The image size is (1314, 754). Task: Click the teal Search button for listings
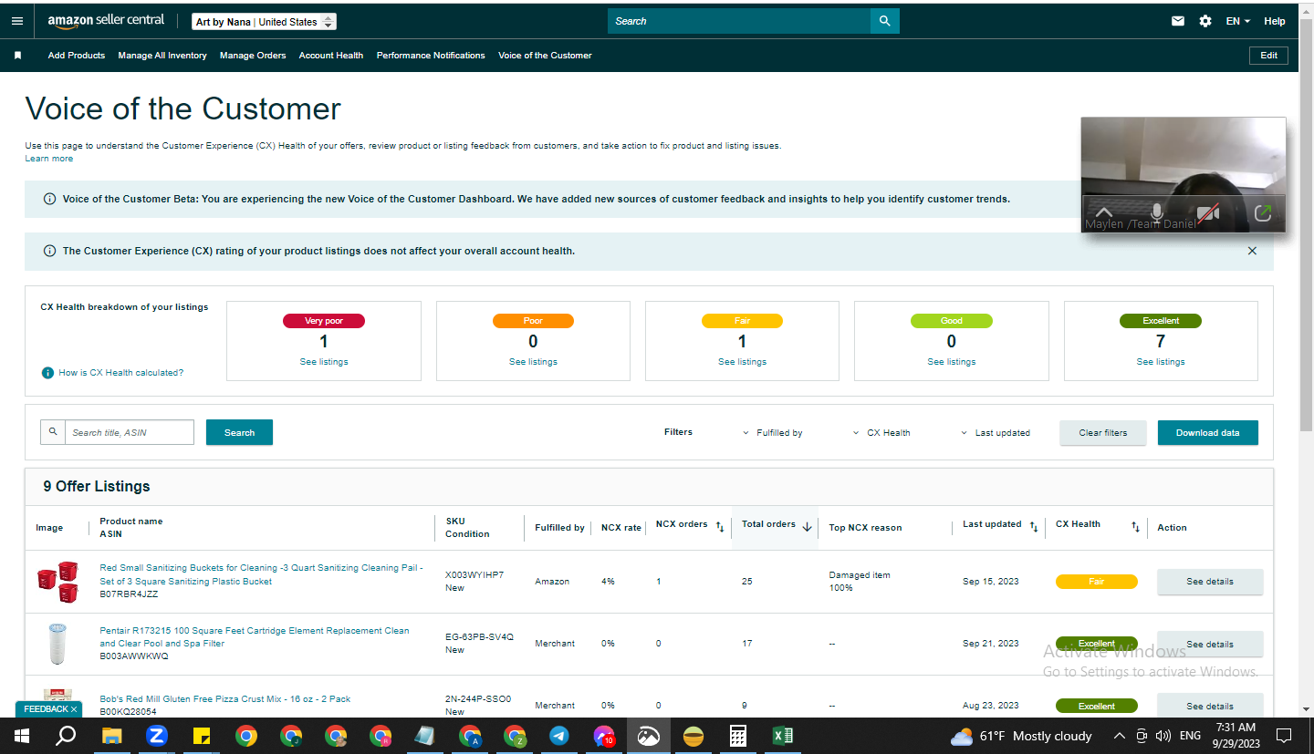(x=239, y=432)
